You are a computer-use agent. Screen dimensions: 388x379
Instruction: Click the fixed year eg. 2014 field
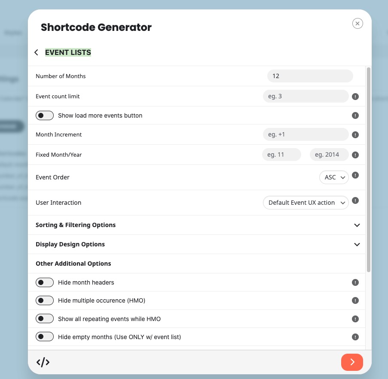pyautogui.click(x=329, y=155)
